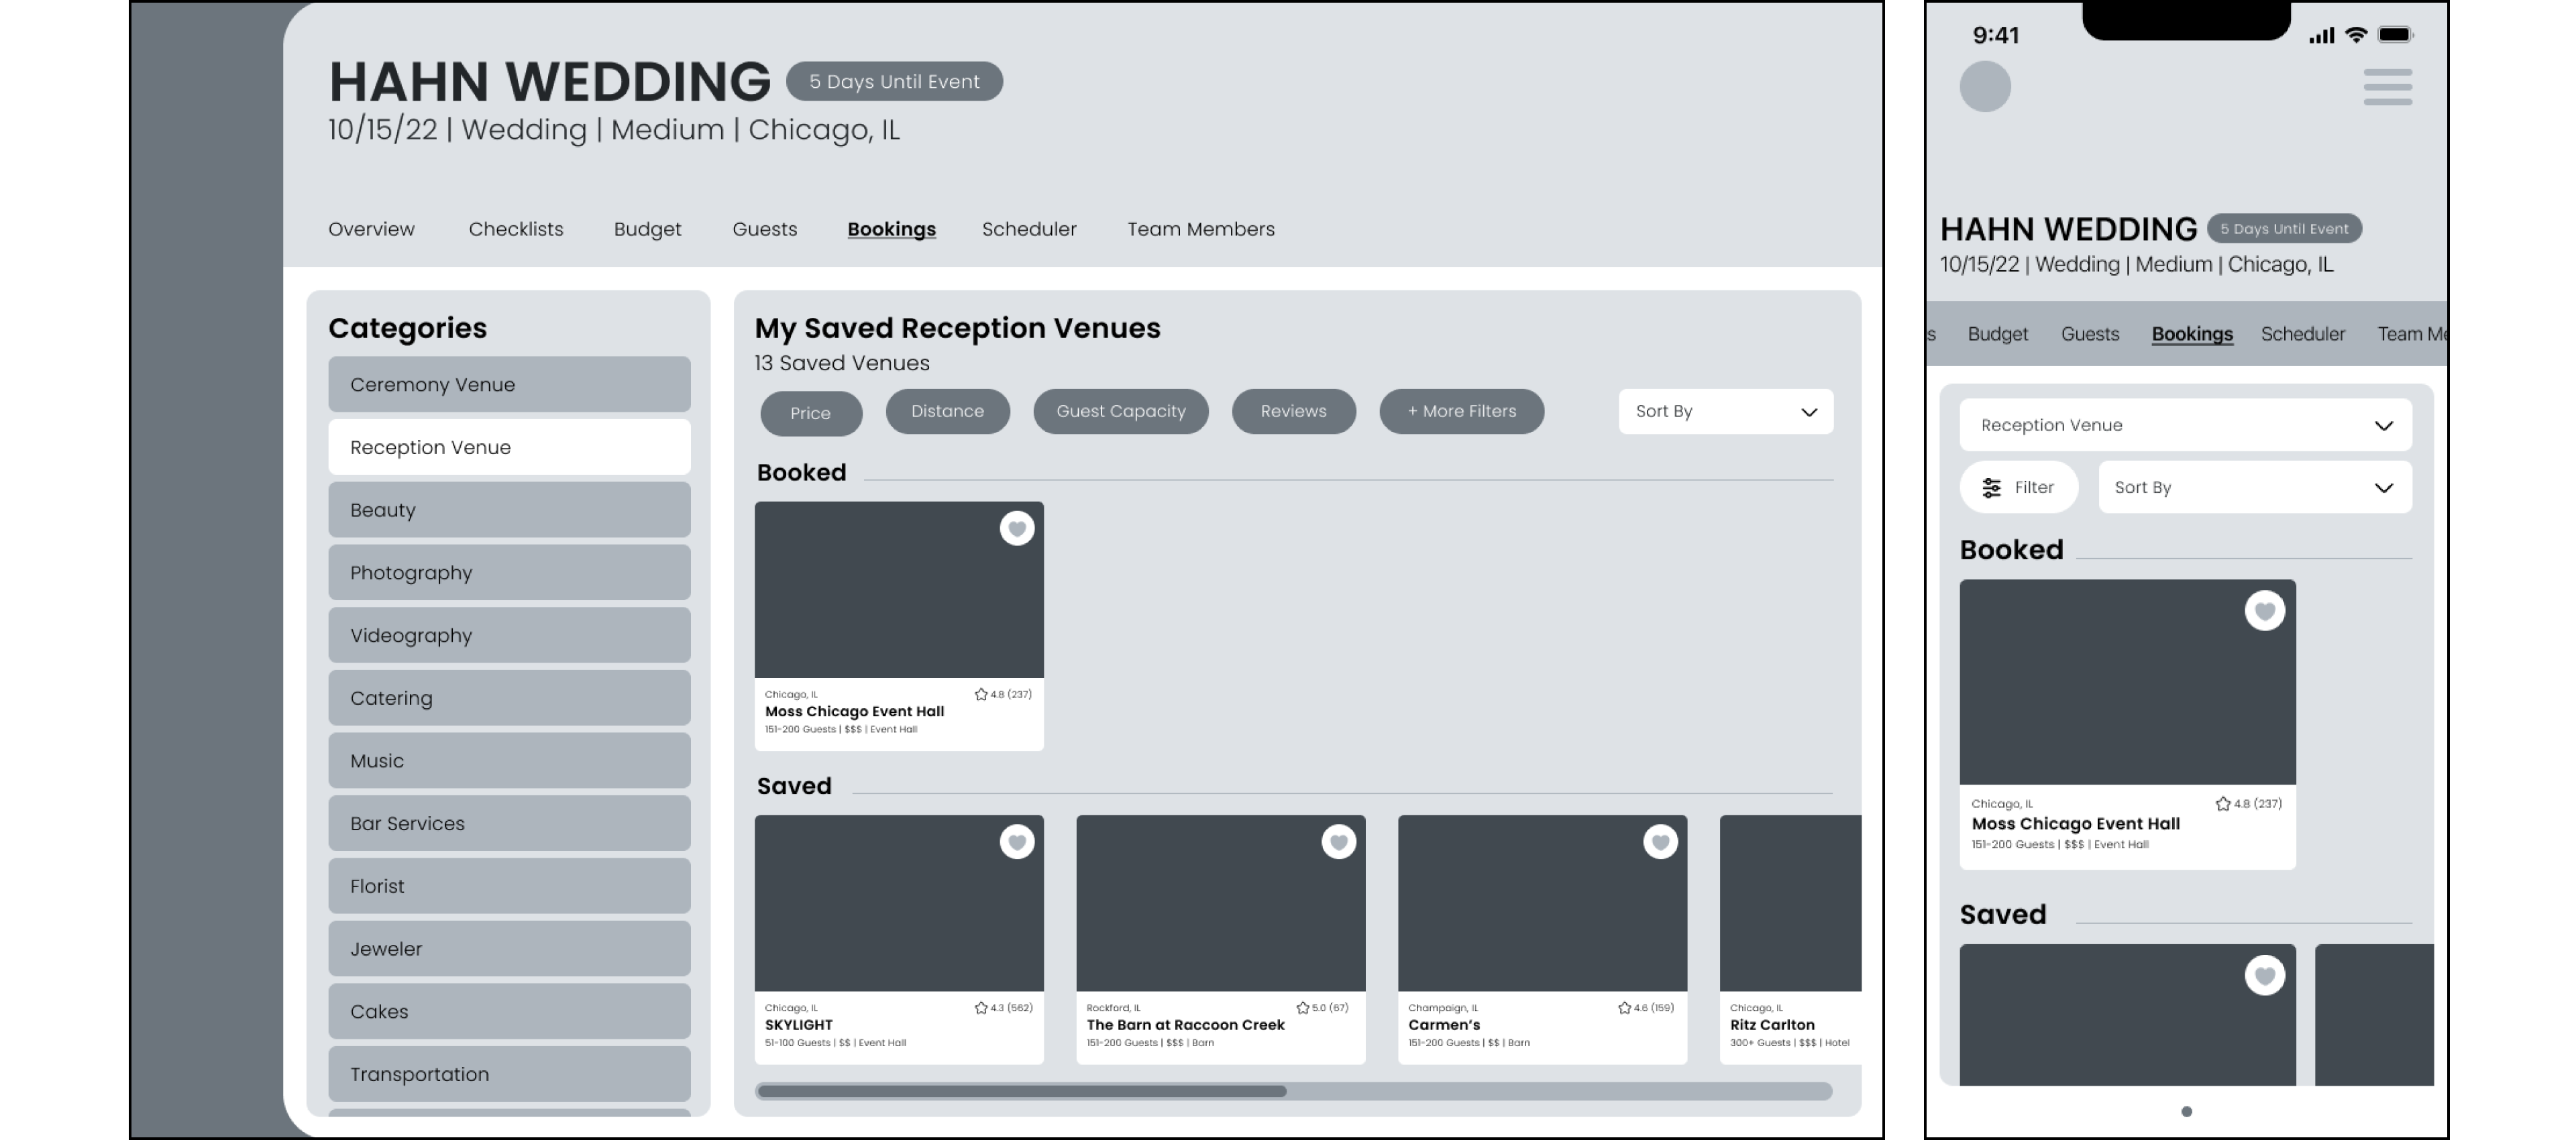The image size is (2576, 1140).
Task: Open desktop Moss Chicago Event Hall thumbnail
Action: [899, 590]
